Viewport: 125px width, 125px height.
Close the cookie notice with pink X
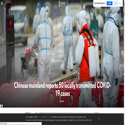(x=99, y=119)
